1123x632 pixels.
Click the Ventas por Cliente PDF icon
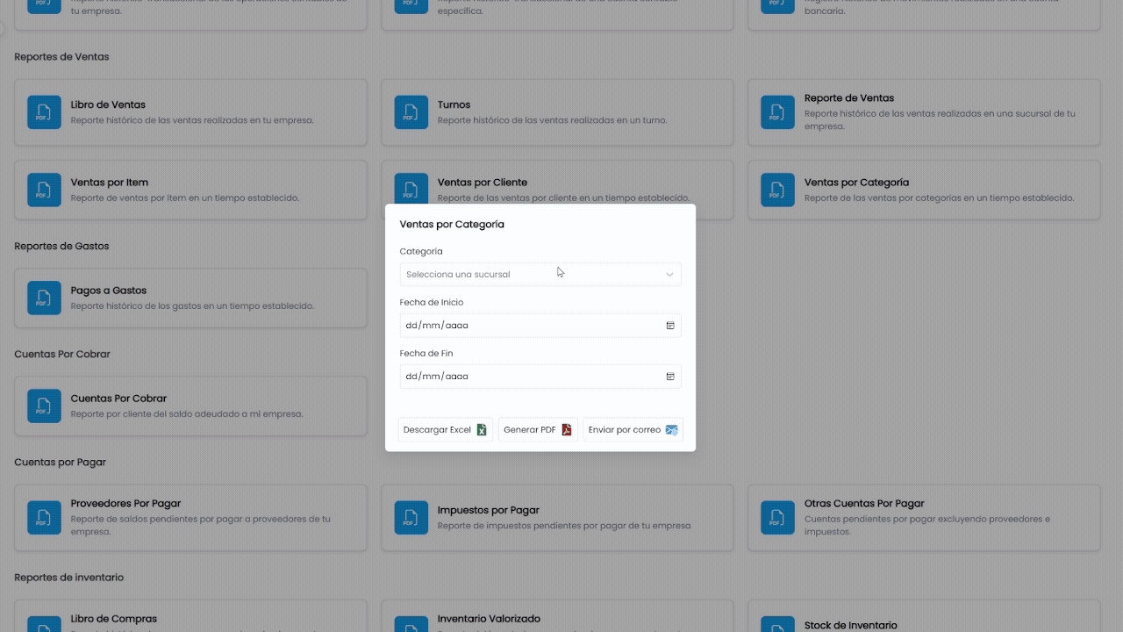tap(411, 188)
